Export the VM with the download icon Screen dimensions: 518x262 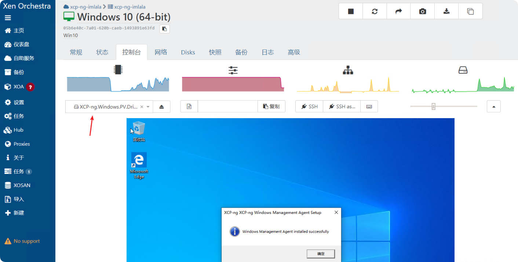(446, 11)
